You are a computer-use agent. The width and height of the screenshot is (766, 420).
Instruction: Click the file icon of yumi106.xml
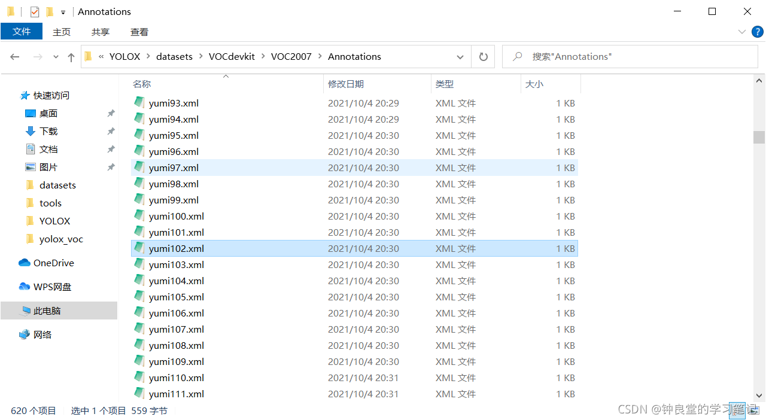(x=139, y=313)
